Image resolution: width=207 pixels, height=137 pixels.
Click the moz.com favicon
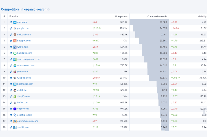[x=15, y=22]
